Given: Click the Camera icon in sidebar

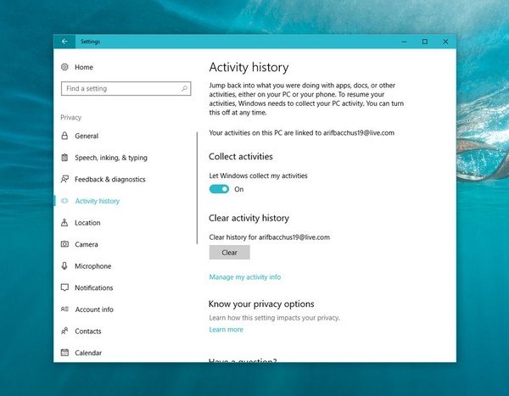Looking at the screenshot, I should click(x=64, y=244).
